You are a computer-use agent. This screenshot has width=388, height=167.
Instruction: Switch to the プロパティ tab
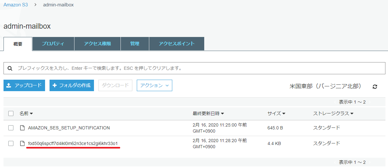point(53,44)
